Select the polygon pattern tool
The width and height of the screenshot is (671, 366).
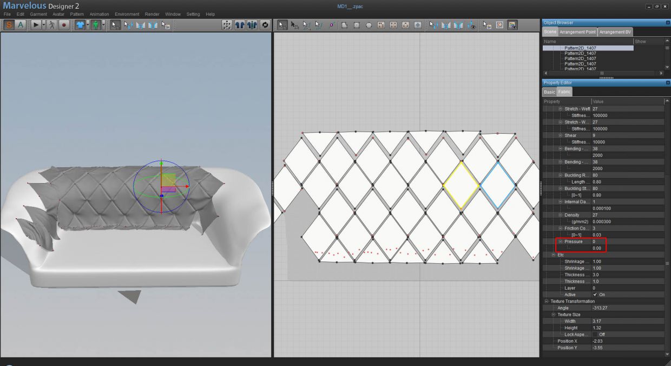click(344, 25)
